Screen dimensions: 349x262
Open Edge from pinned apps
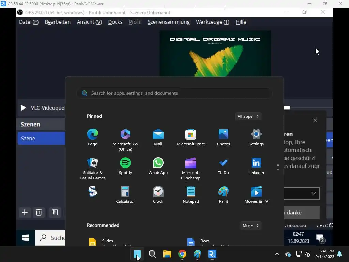coord(93,137)
